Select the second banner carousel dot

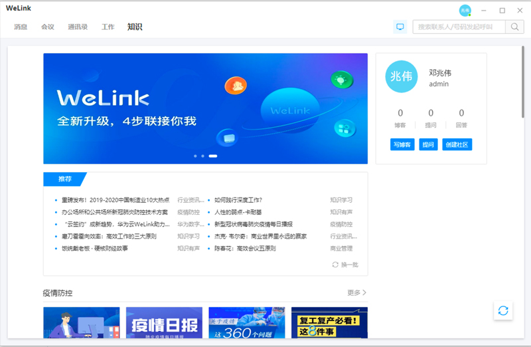pos(202,156)
